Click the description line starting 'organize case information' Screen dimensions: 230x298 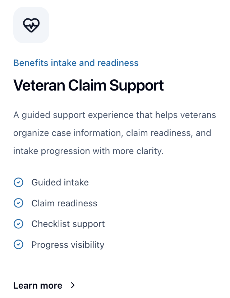point(112,133)
